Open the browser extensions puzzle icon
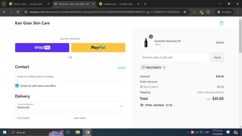 (208, 12)
